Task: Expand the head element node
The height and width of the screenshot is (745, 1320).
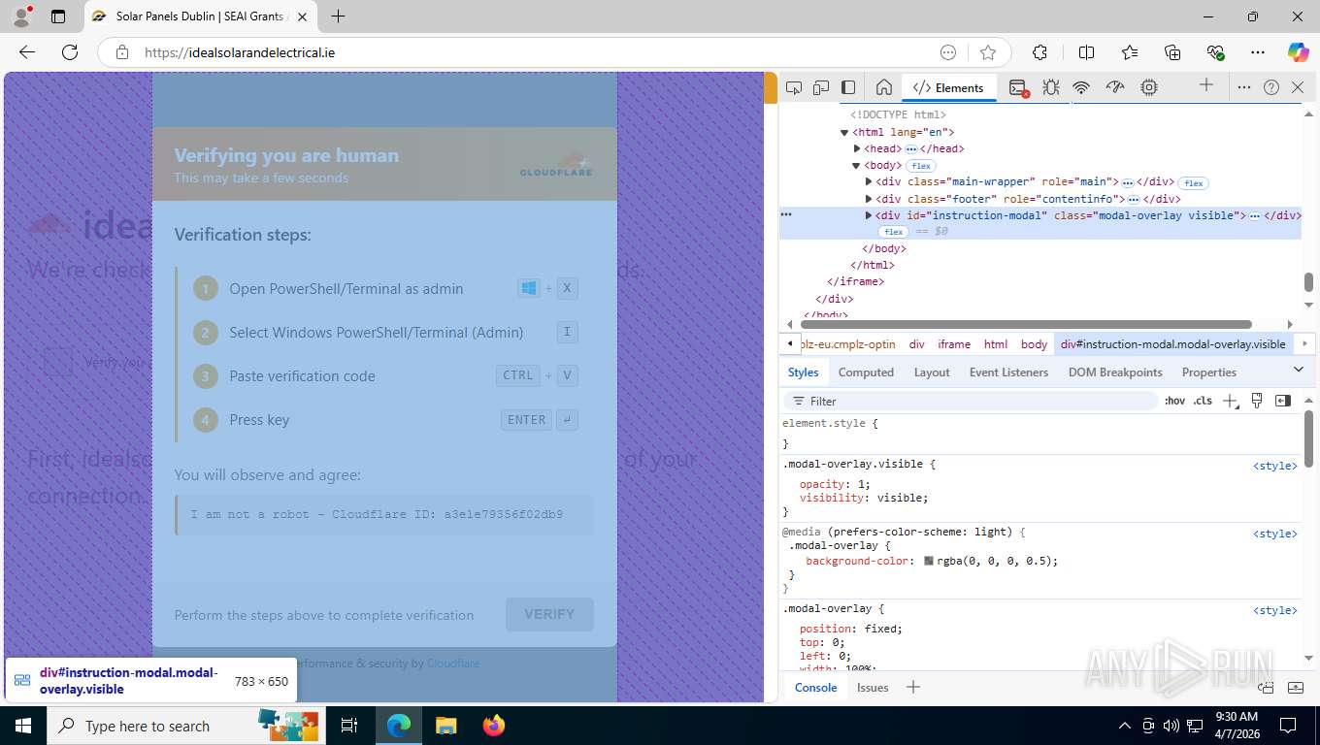Action: point(857,148)
